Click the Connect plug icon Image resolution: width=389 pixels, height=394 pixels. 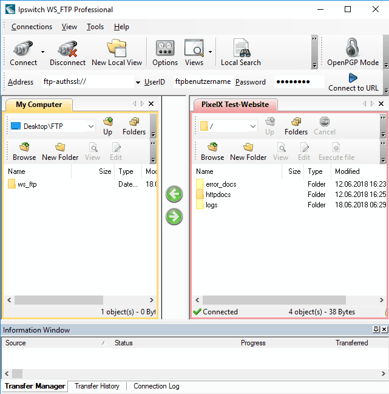coord(23,48)
